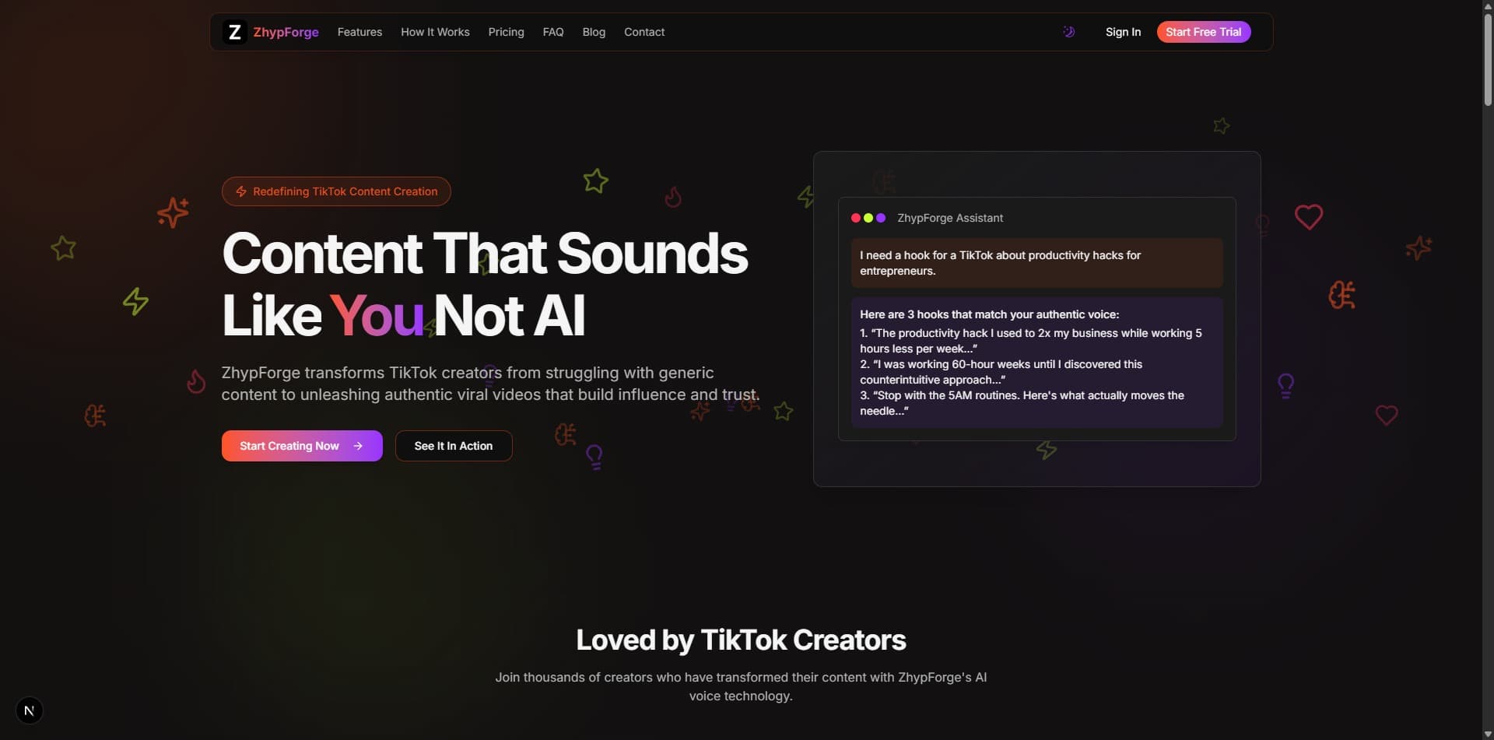Click the green dot on ZhypForge Assistant window
Viewport: 1494px width, 740px height.
click(868, 218)
